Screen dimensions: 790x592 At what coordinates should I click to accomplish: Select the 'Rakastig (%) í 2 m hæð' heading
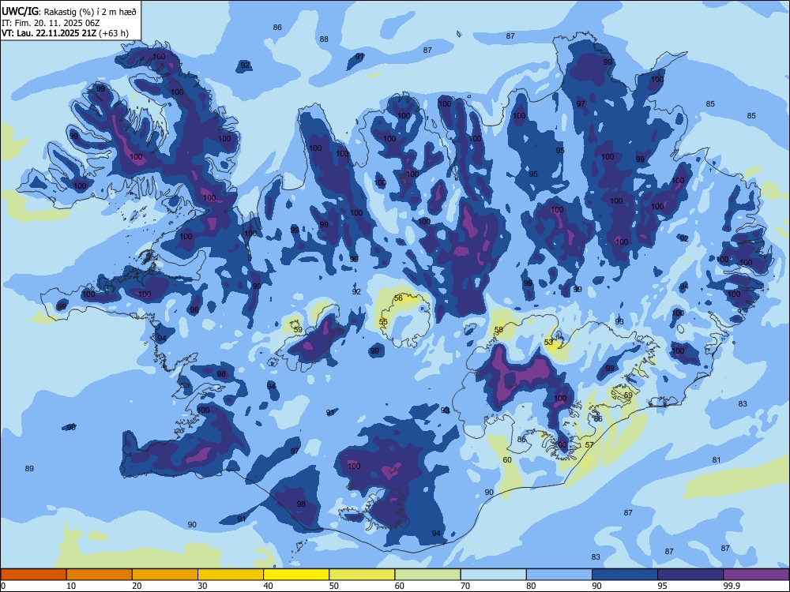point(90,12)
